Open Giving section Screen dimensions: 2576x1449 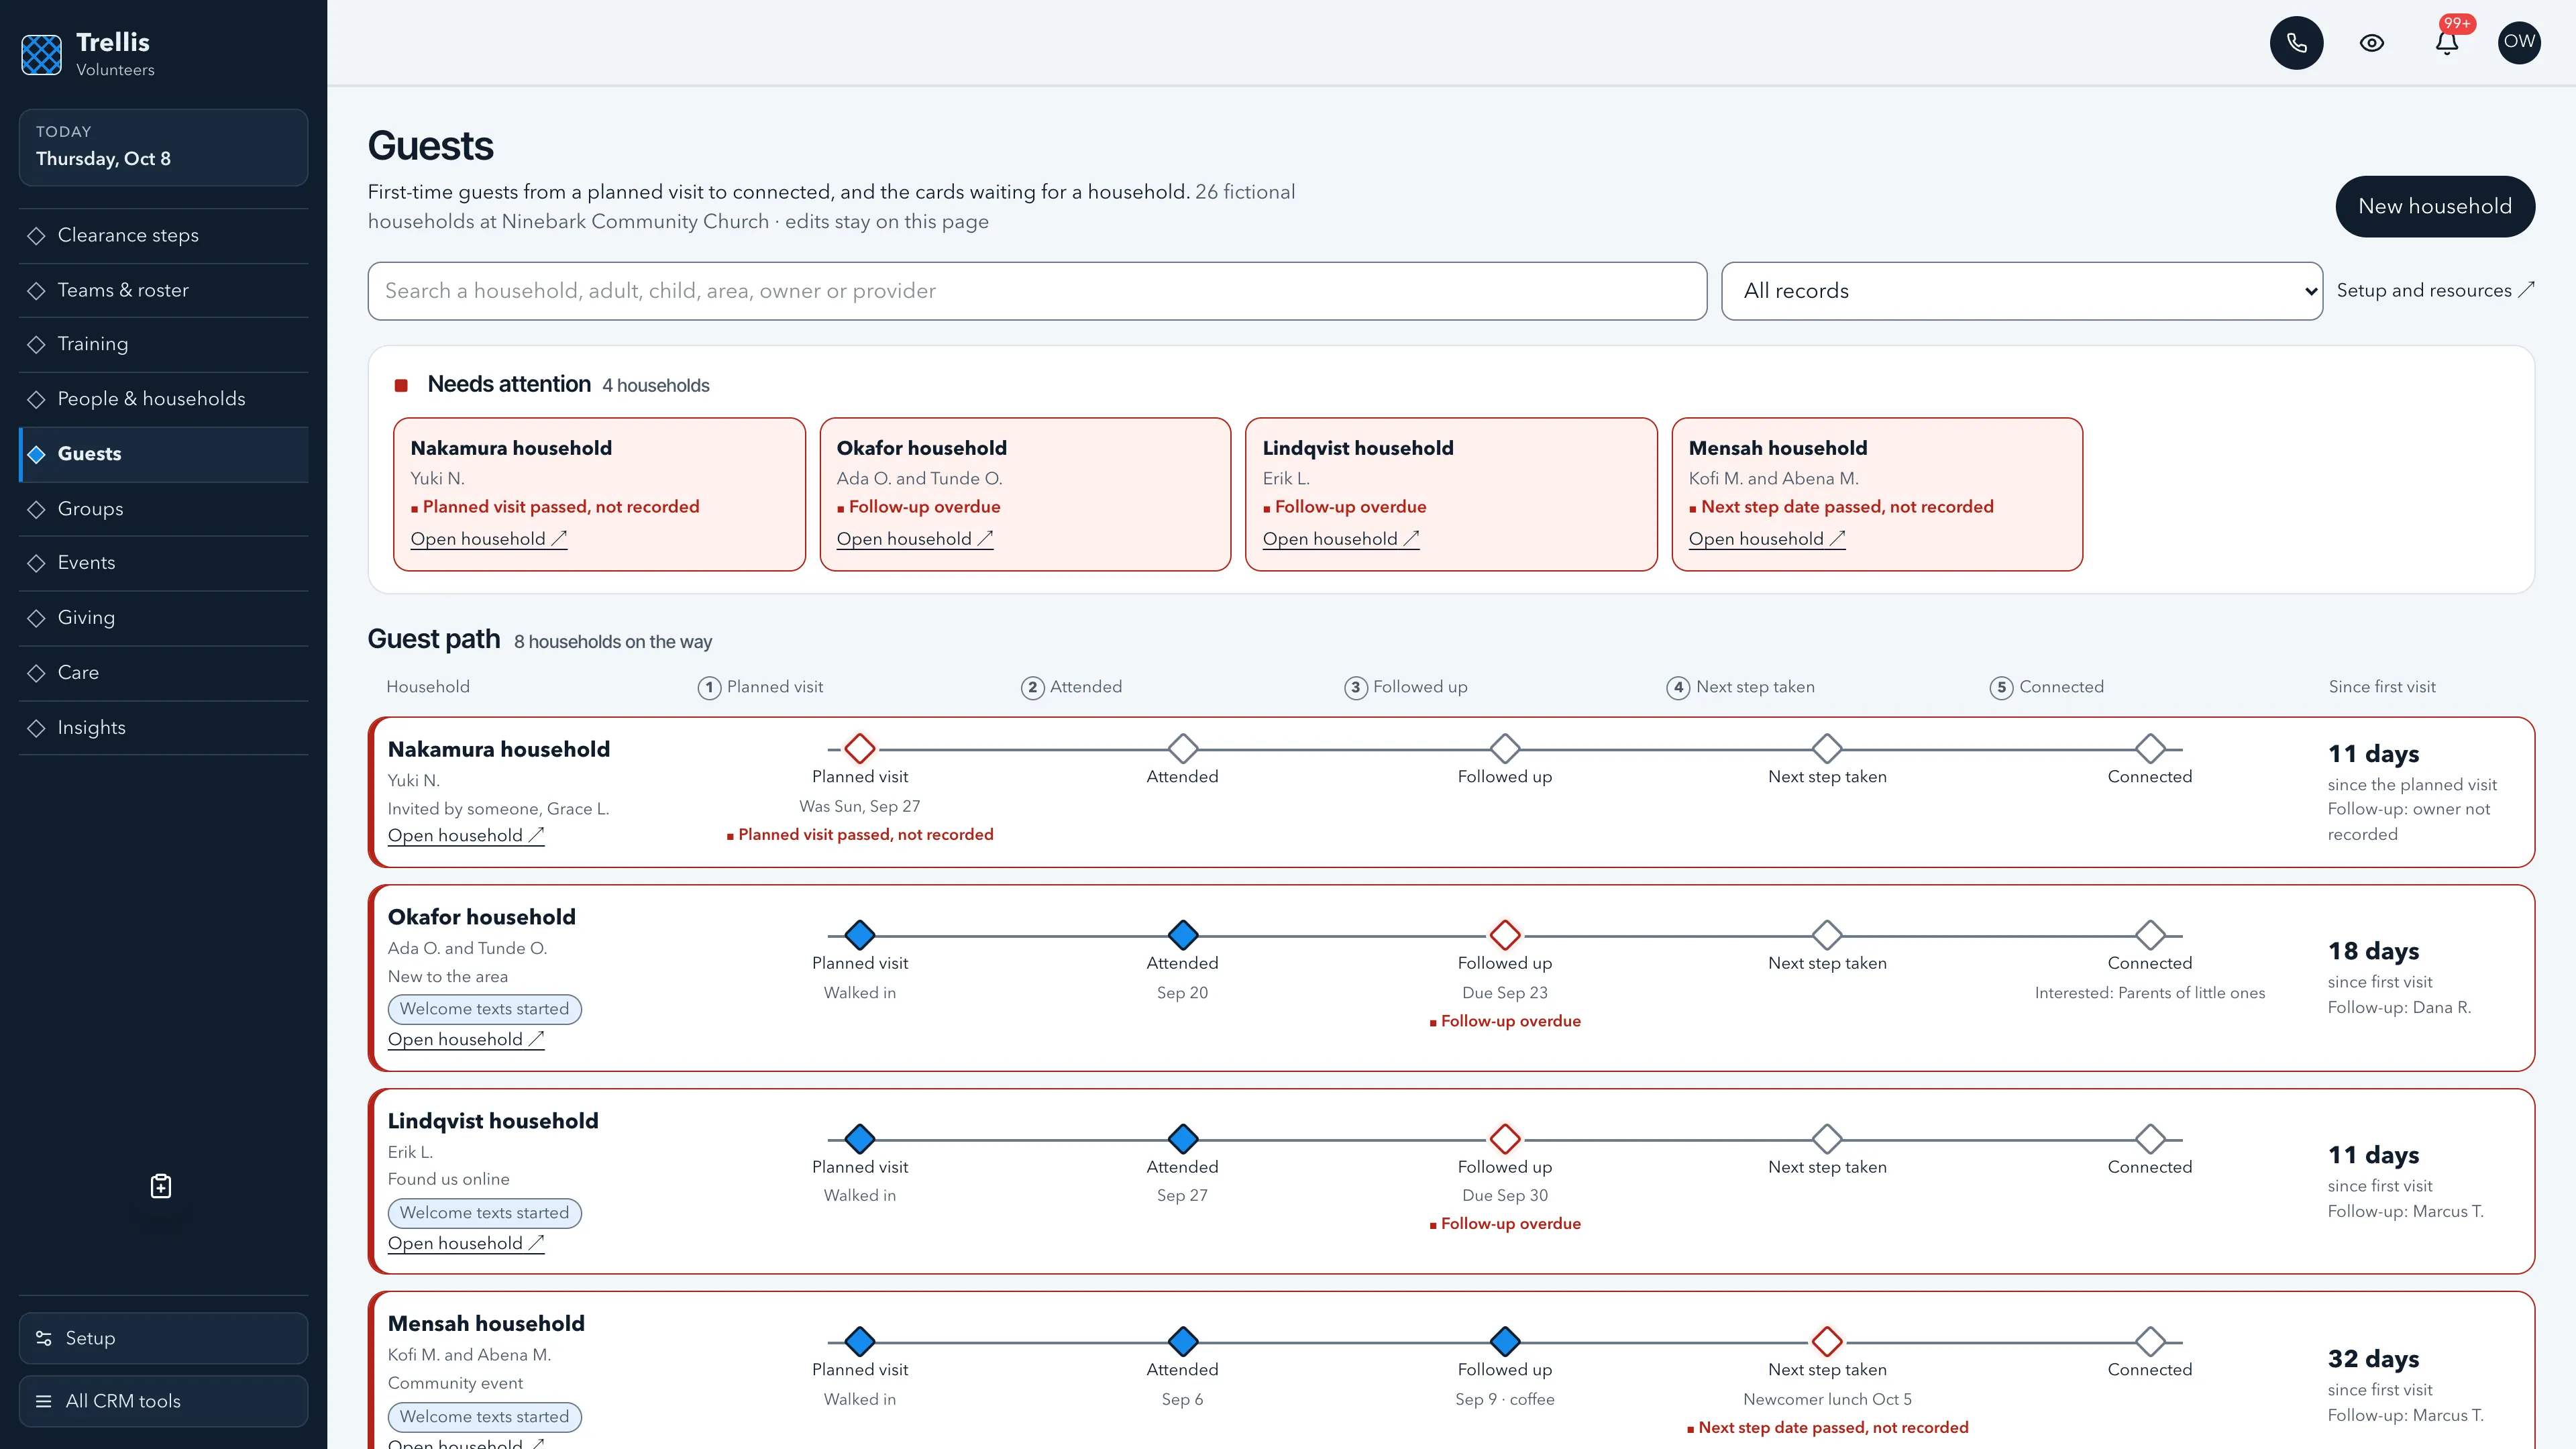click(163, 618)
